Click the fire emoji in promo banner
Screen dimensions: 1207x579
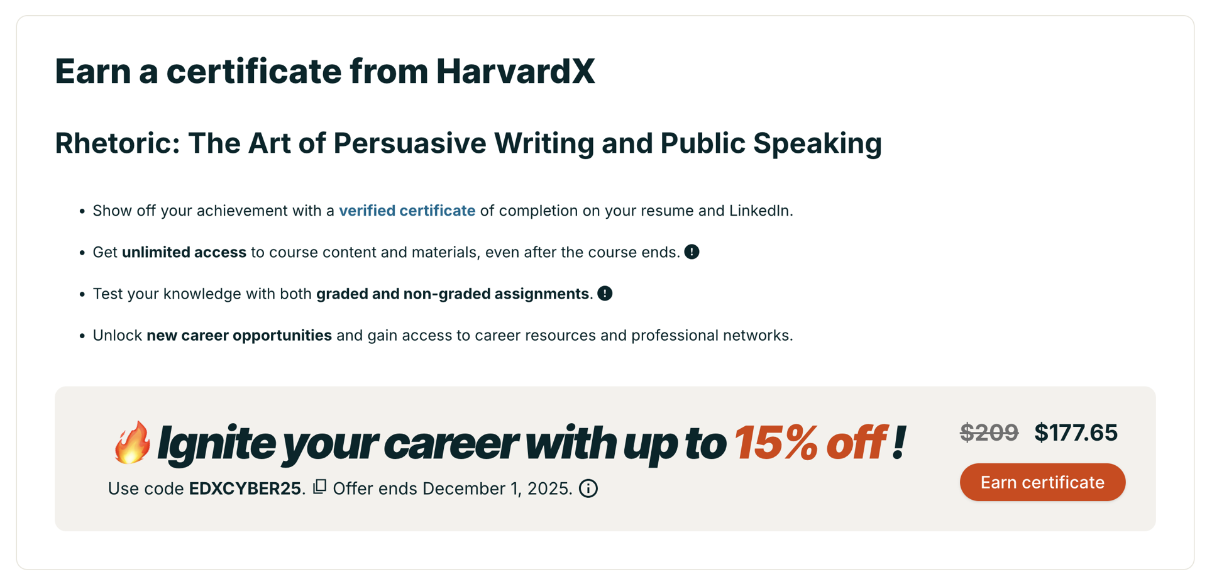point(132,443)
